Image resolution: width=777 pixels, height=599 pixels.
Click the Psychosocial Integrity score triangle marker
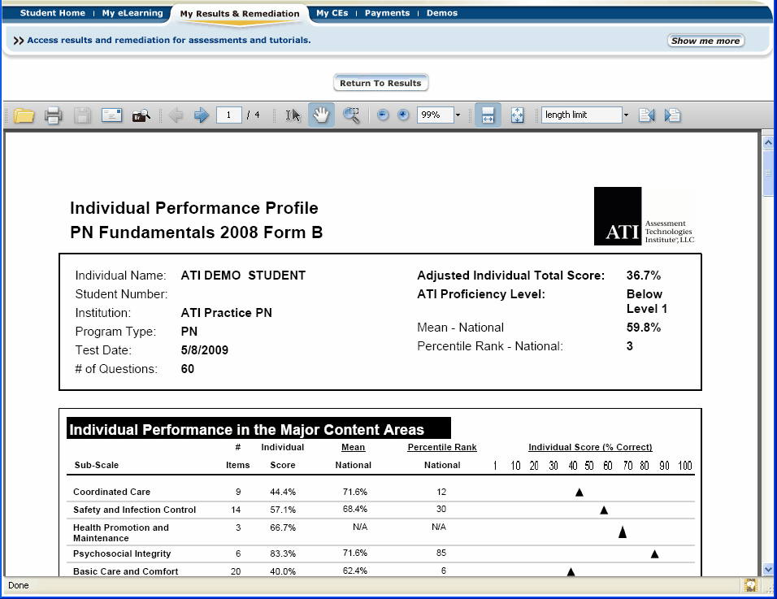click(x=654, y=554)
